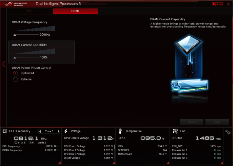Click the Temperature thermometer icon
233x166 pixels.
[120, 131]
